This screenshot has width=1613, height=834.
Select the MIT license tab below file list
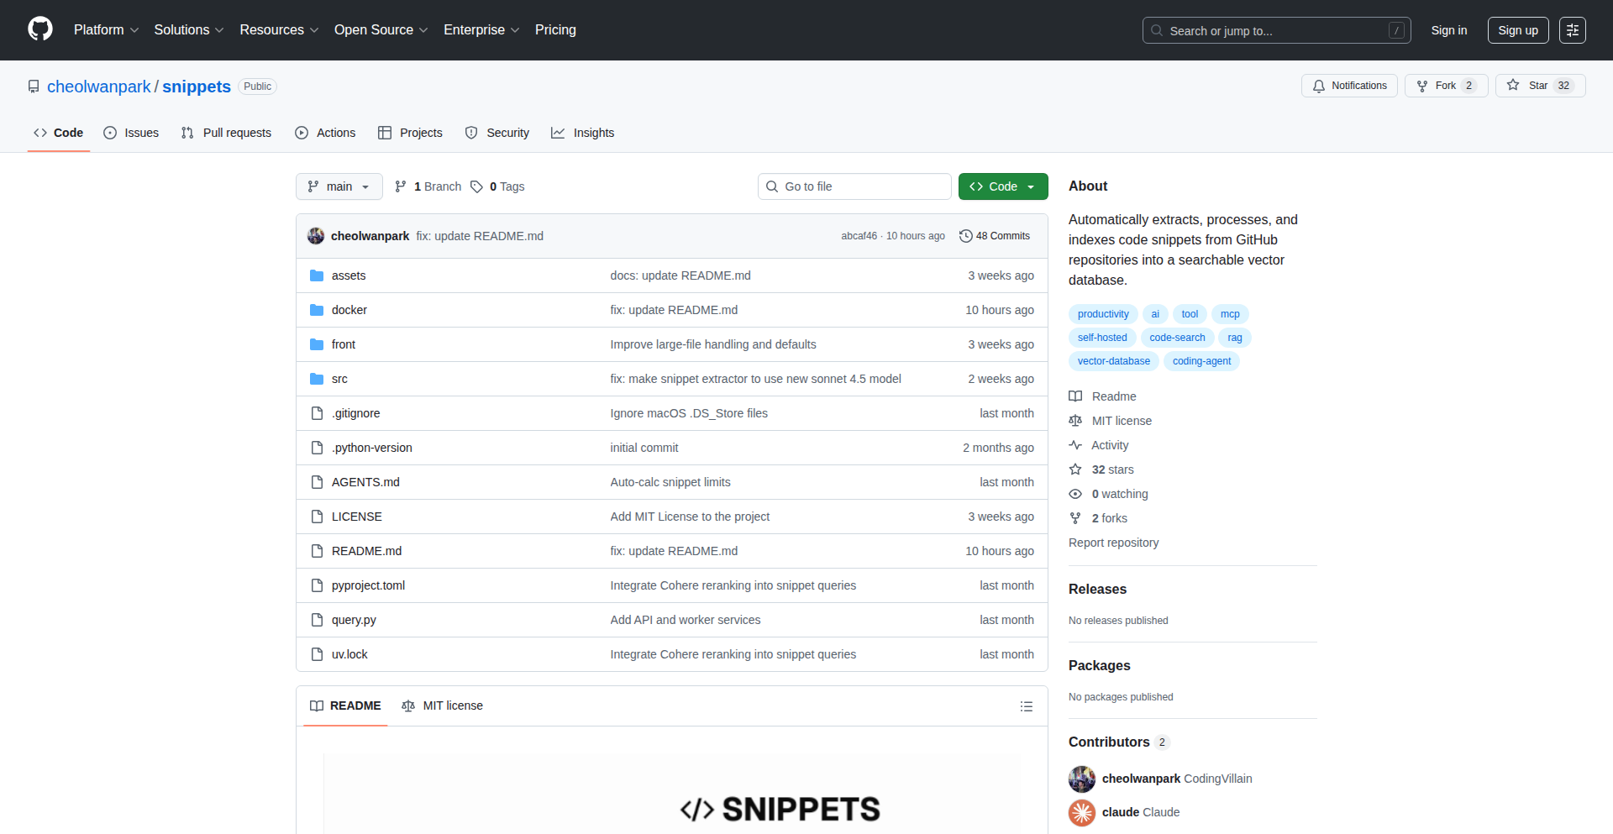click(443, 705)
